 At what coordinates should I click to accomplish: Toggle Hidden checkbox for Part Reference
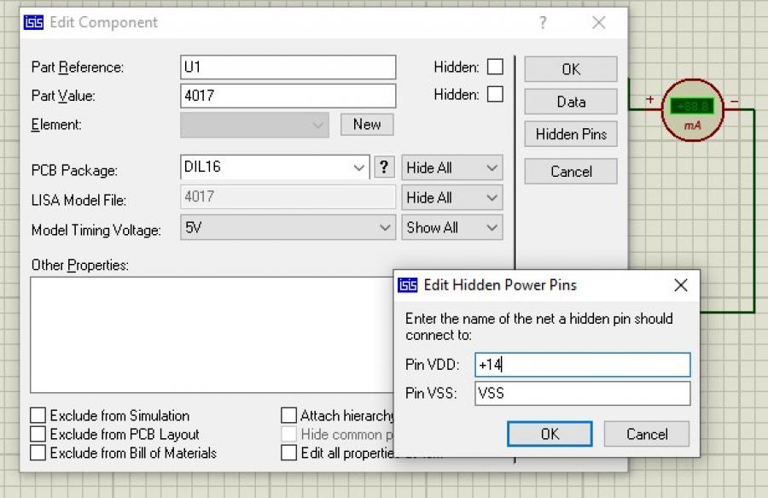495,67
